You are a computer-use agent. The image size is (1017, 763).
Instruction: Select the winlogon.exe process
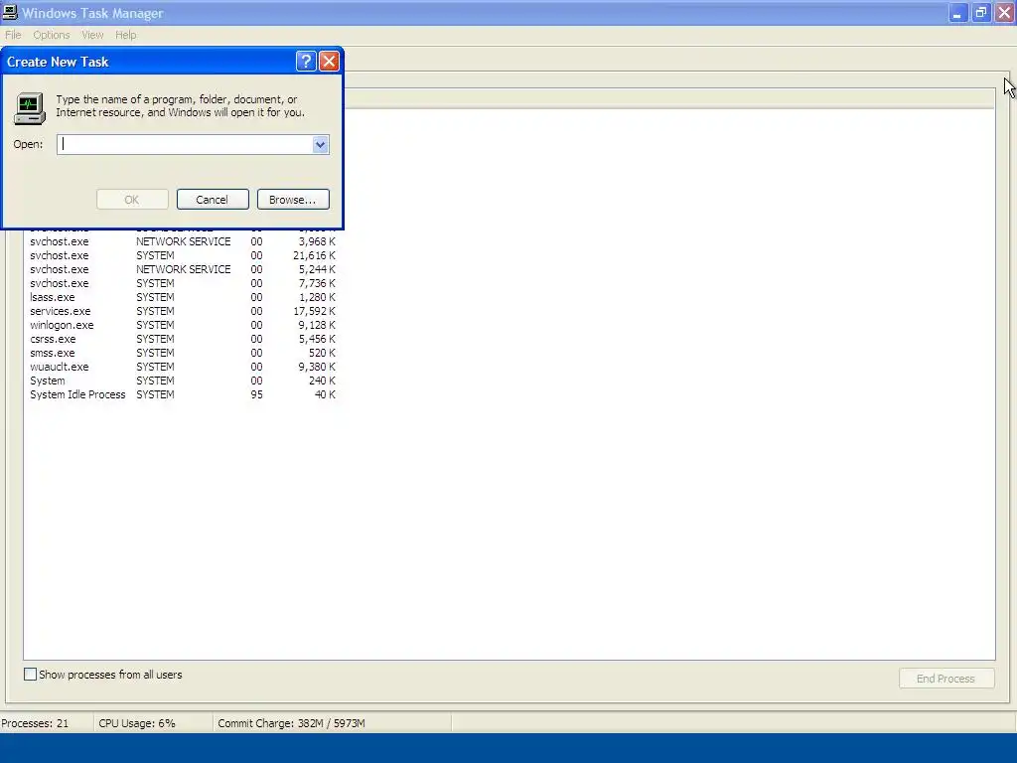[183, 325]
